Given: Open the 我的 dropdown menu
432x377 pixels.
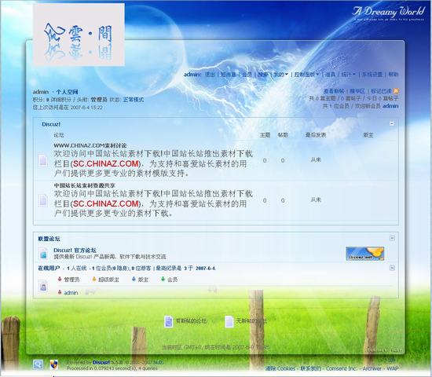Looking at the screenshot, I should 280,75.
